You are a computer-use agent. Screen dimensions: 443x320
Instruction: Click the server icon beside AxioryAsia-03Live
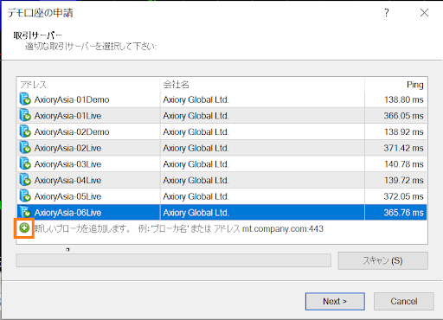pos(25,163)
